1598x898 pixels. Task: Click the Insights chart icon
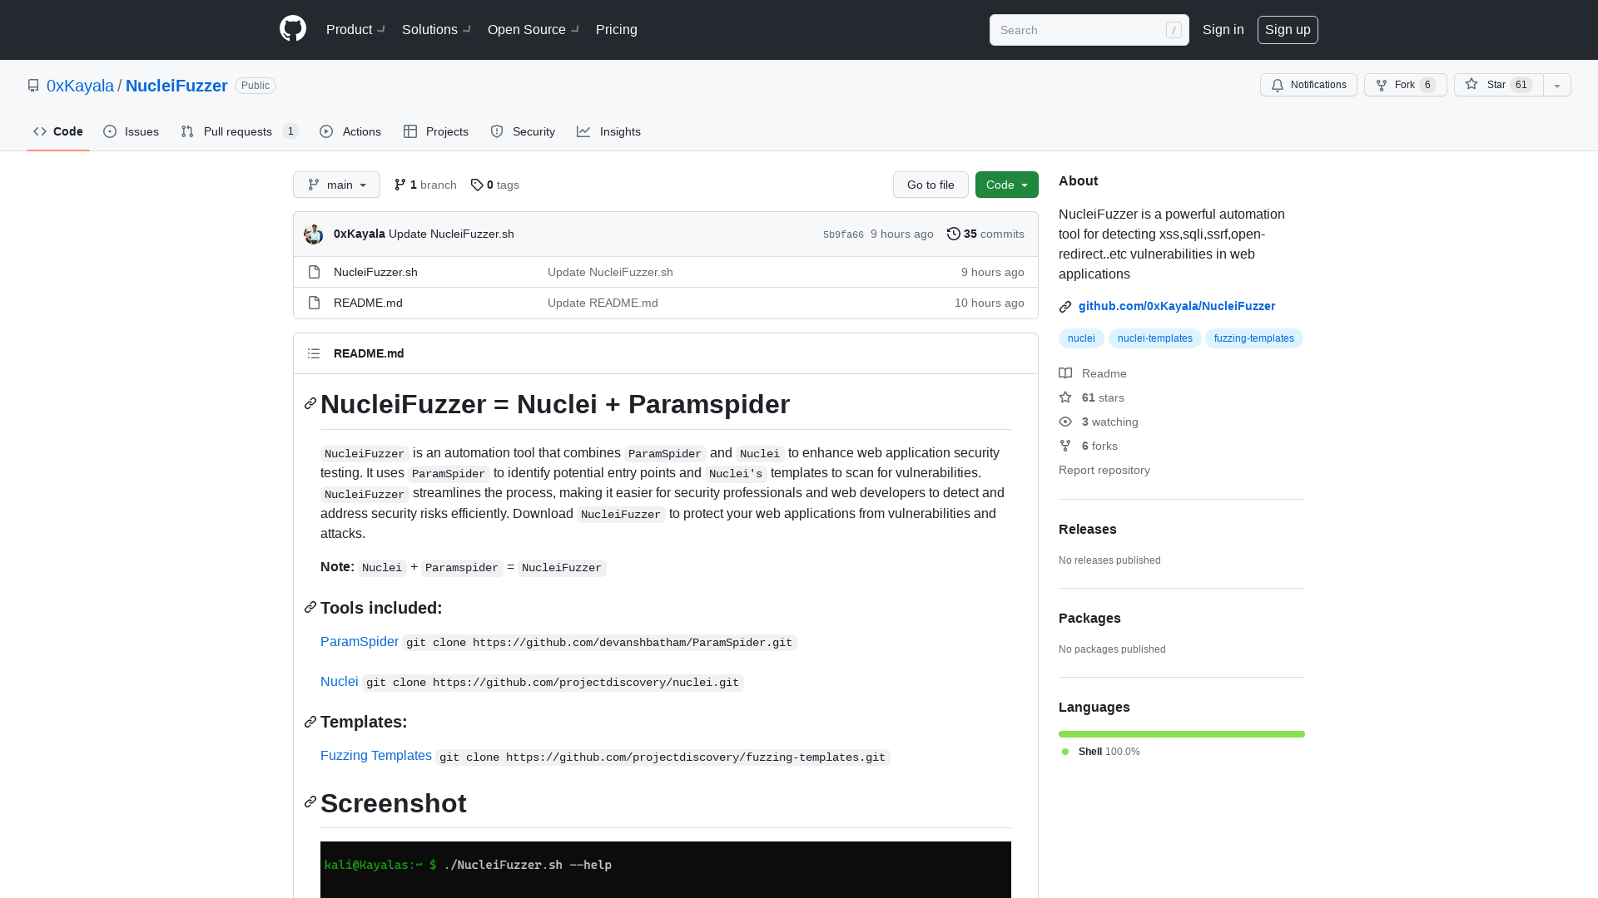coord(584,131)
